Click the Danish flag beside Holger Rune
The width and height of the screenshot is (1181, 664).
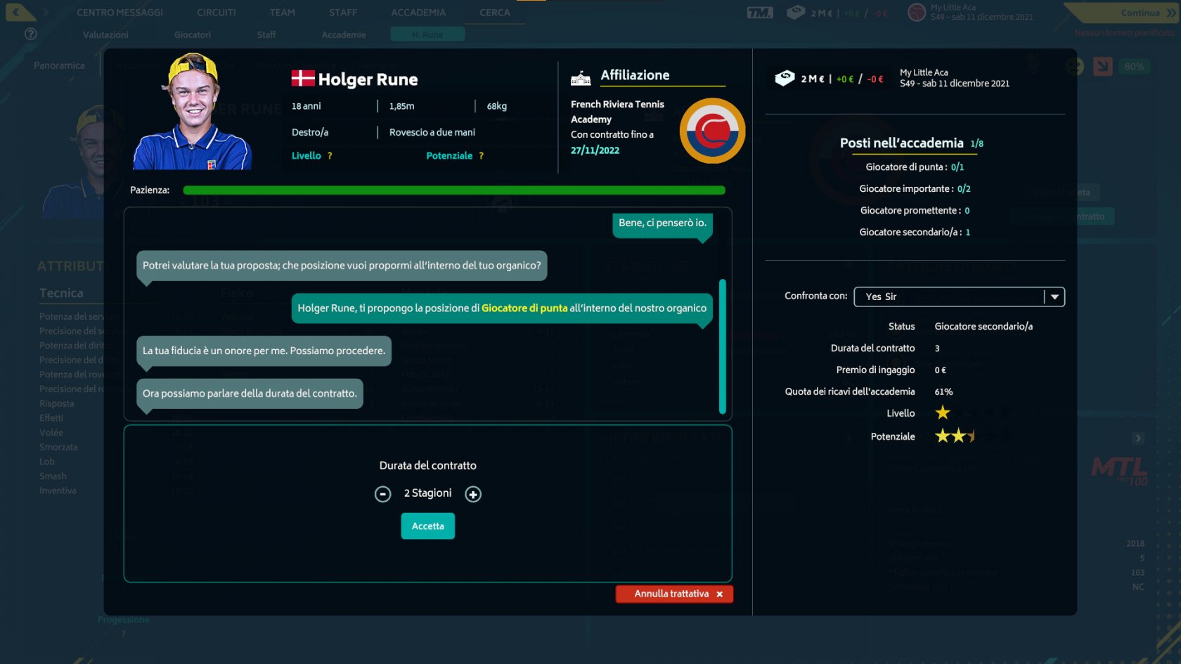tap(303, 79)
